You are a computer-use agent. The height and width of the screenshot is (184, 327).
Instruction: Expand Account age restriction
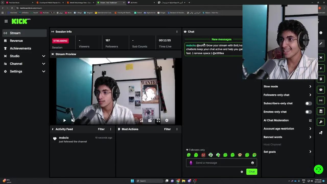[287, 129]
